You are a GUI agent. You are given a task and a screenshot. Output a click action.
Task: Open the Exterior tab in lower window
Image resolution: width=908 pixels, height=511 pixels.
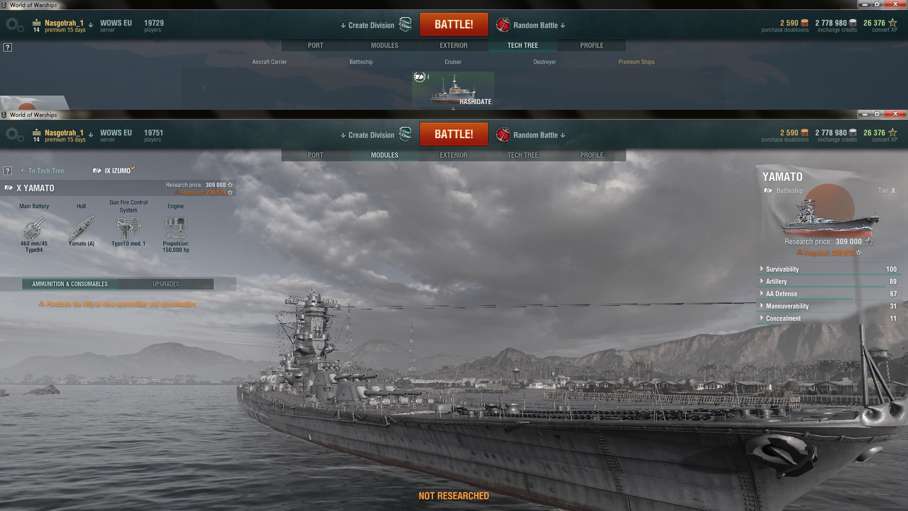pyautogui.click(x=454, y=155)
